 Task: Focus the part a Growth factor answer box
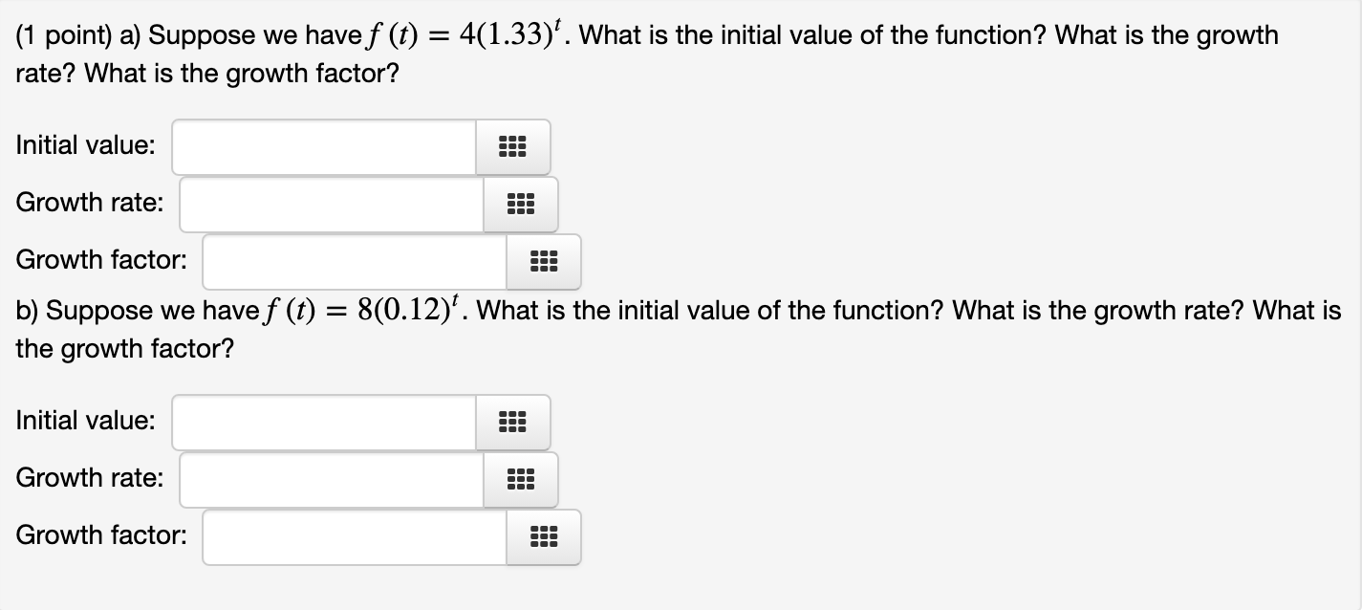click(355, 262)
